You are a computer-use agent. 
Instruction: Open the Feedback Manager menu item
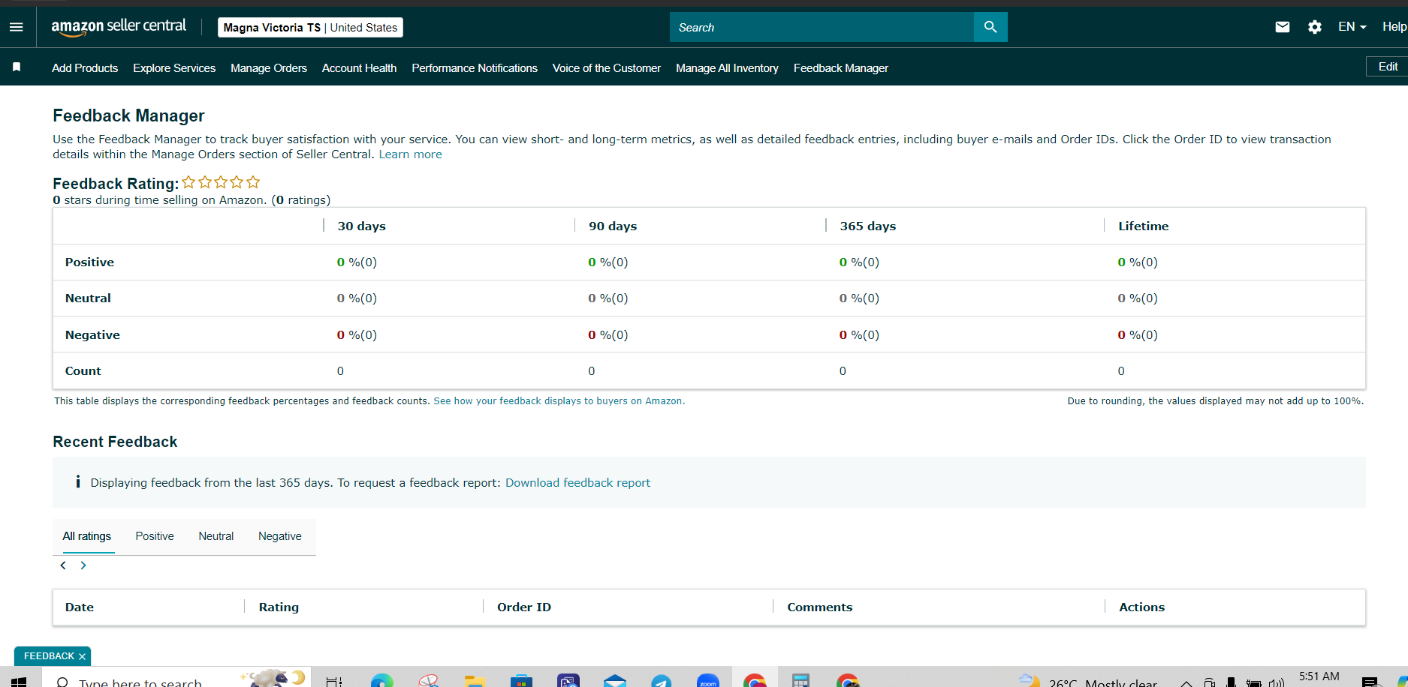841,67
